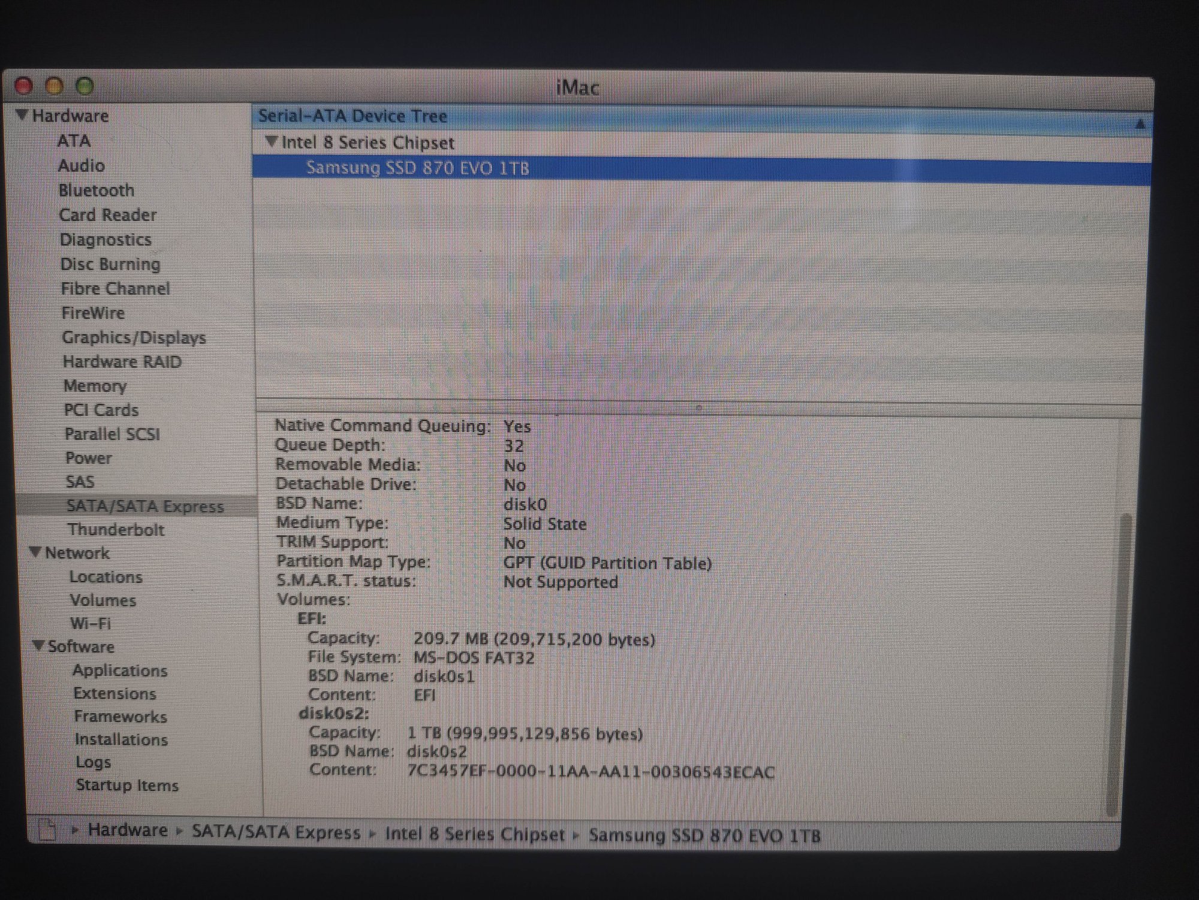Click sort arrow in Serial-ATA Device Tree header

click(x=1140, y=124)
